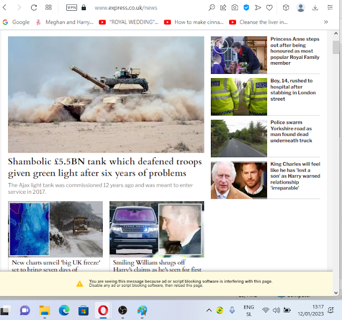Expand hidden bookmarks chevron

point(326,22)
